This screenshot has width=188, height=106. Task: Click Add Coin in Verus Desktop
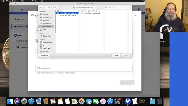[x=19, y=19]
